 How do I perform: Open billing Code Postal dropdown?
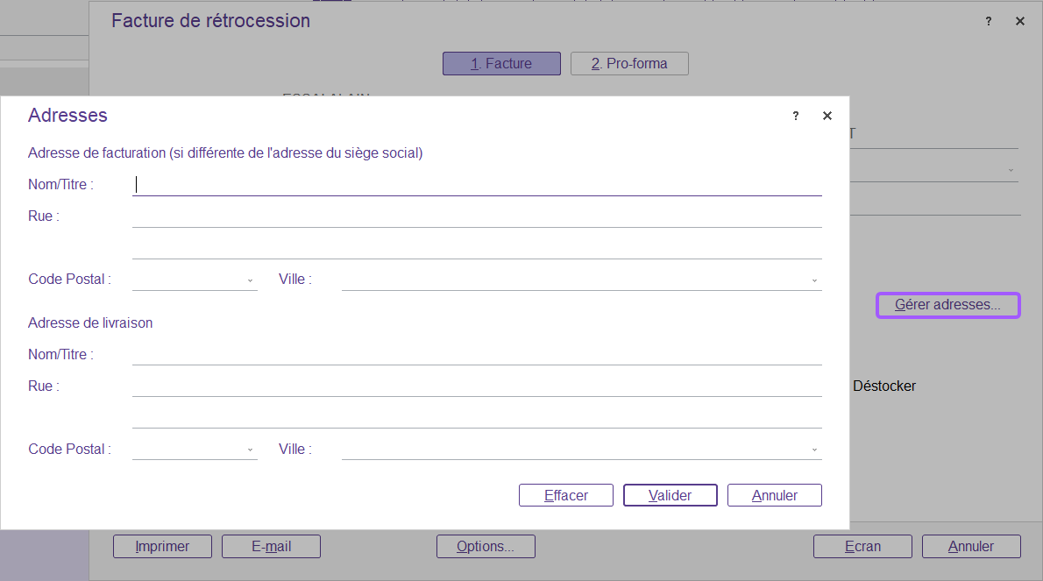coord(251,280)
